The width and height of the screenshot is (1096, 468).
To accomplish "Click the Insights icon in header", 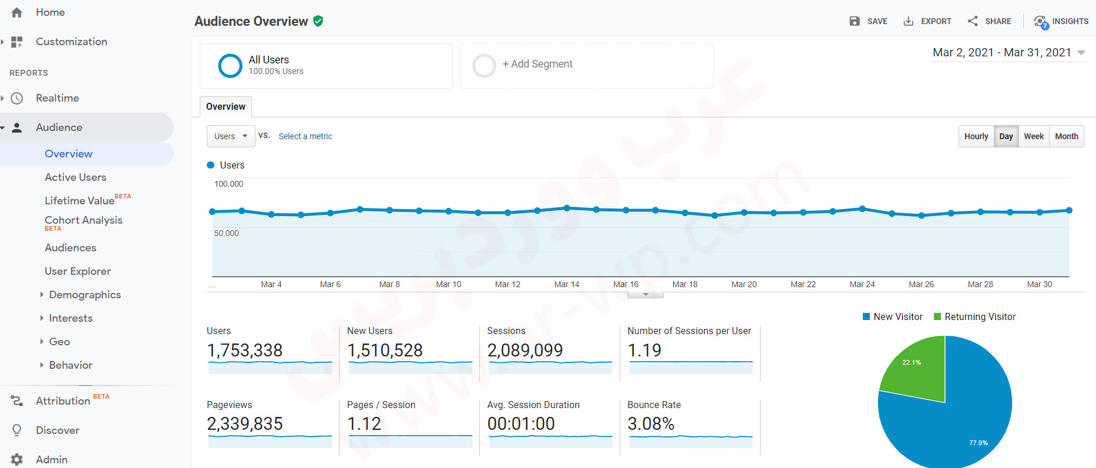I will [1041, 22].
